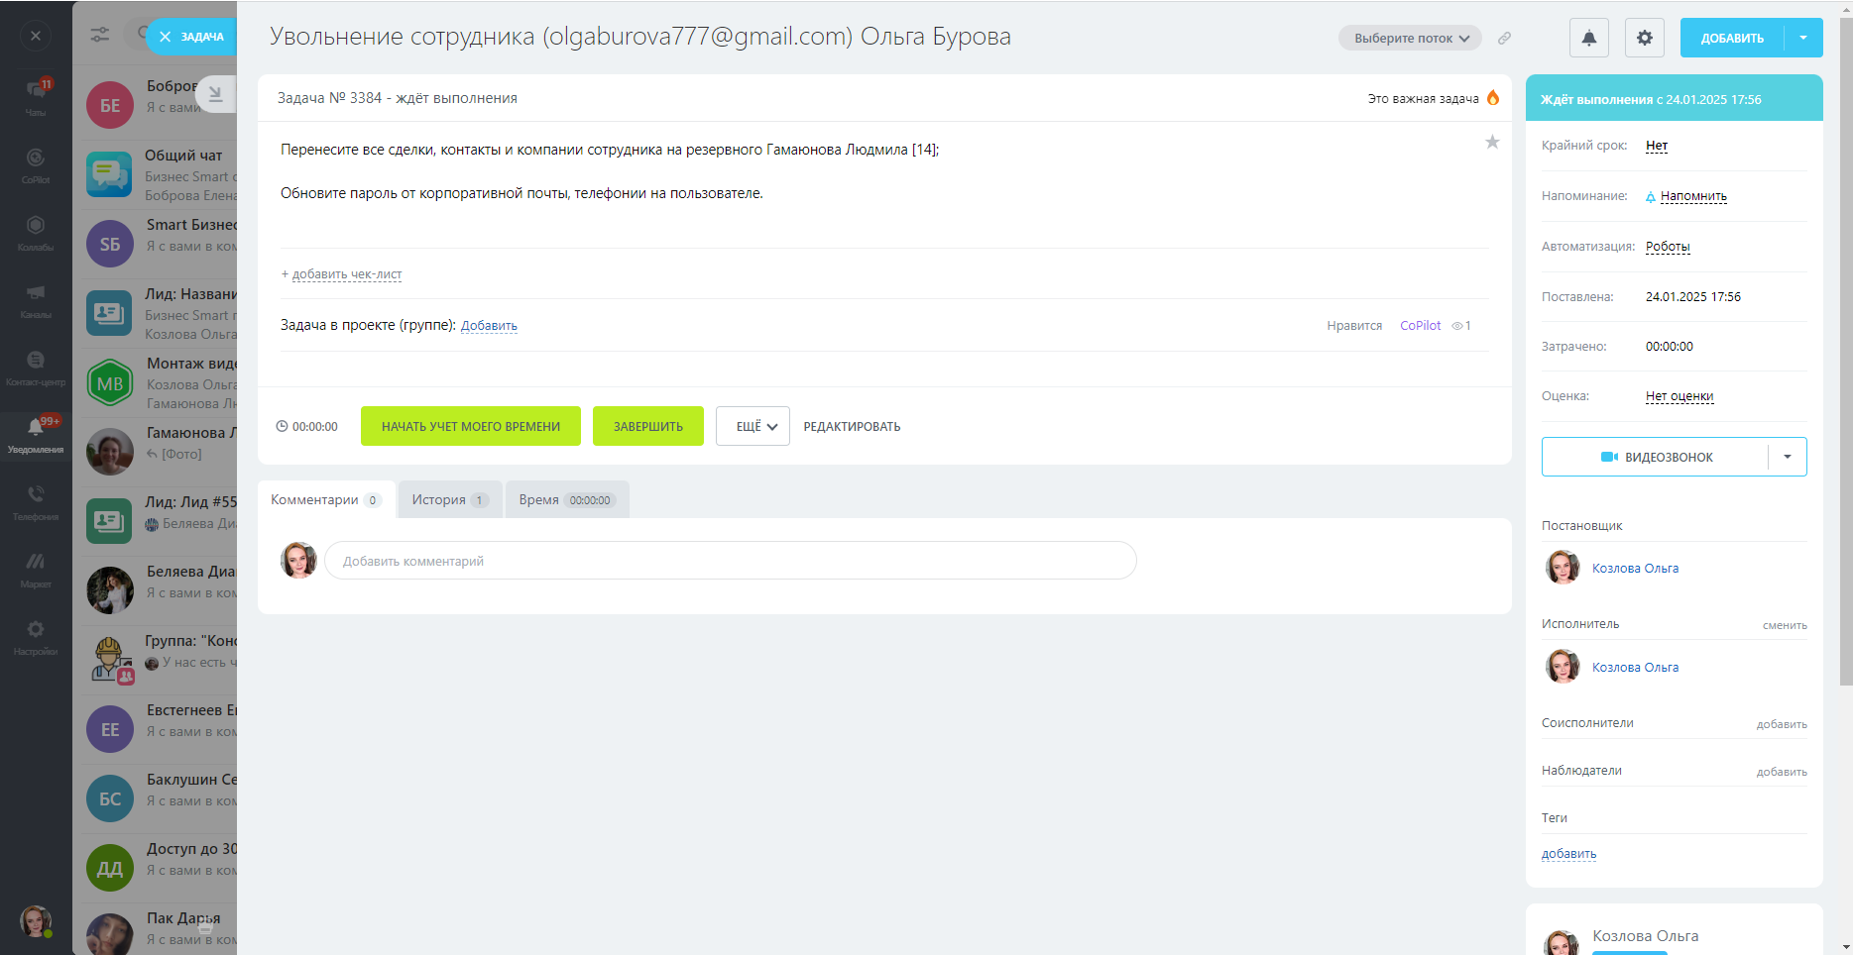Click the Добавить комментарий input field
The width and height of the screenshot is (1853, 955).
(x=730, y=561)
